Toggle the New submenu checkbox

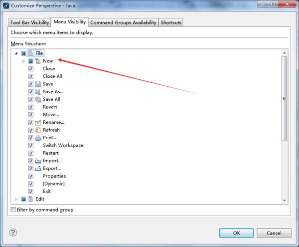31,61
